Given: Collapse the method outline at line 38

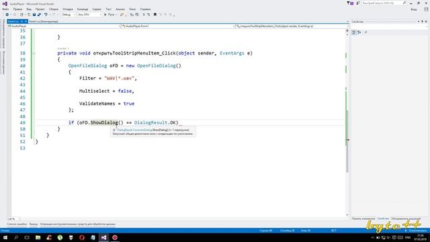Looking at the screenshot, I should pyautogui.click(x=34, y=53).
